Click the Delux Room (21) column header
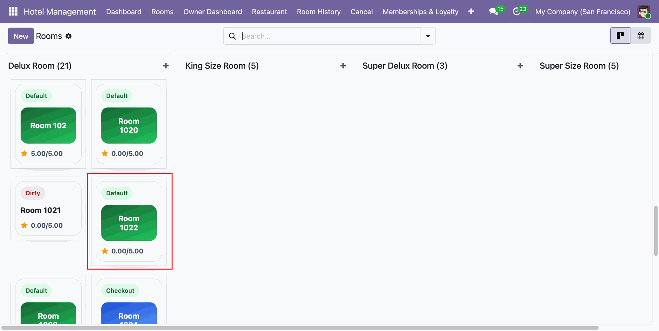 click(40, 66)
